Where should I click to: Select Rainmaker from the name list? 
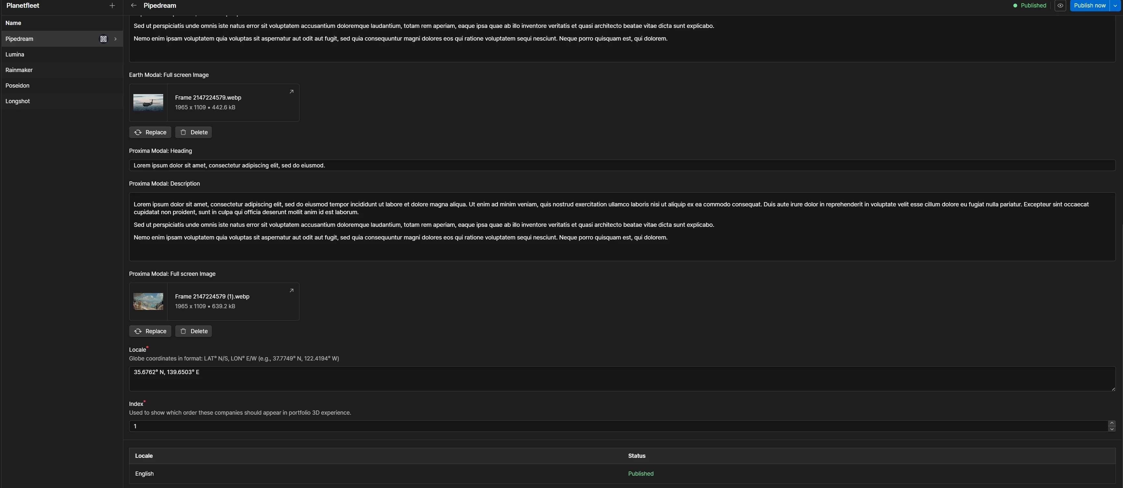coord(19,70)
